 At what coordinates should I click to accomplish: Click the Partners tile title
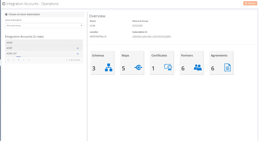pos(187,56)
